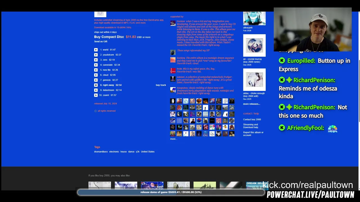Open frede supporter avatar
The width and height of the screenshot is (360, 202).
173,70
